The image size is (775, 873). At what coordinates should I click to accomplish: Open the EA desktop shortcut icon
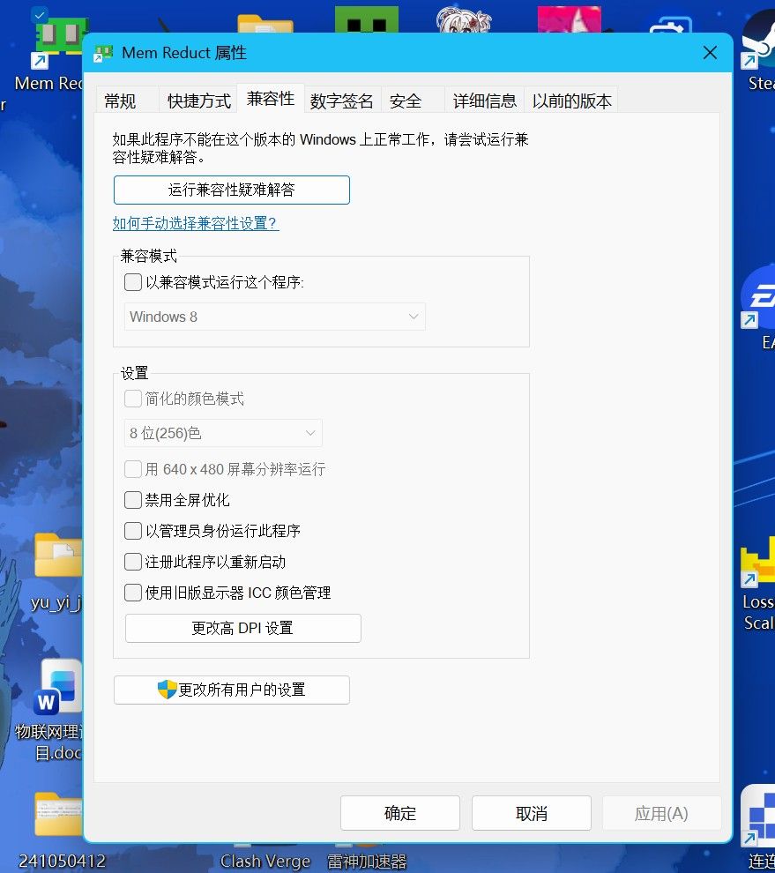(x=758, y=297)
